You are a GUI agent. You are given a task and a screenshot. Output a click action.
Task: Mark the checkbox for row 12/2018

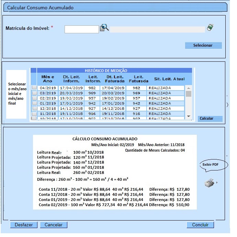click(x=34, y=108)
